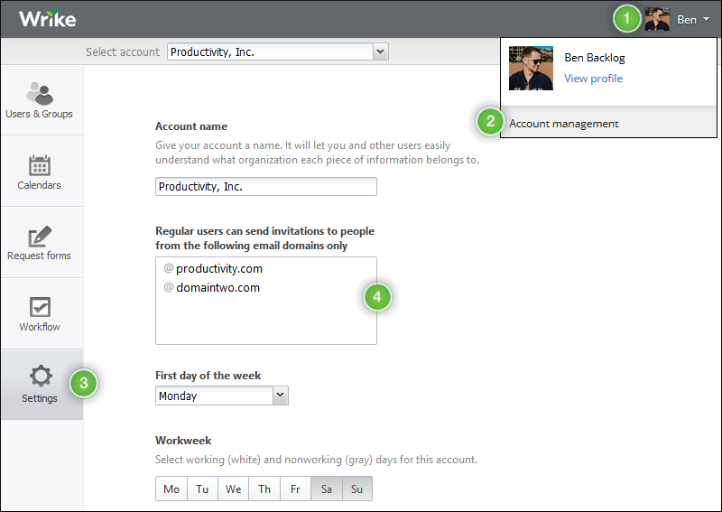Toggle Th workweek day

point(264,489)
